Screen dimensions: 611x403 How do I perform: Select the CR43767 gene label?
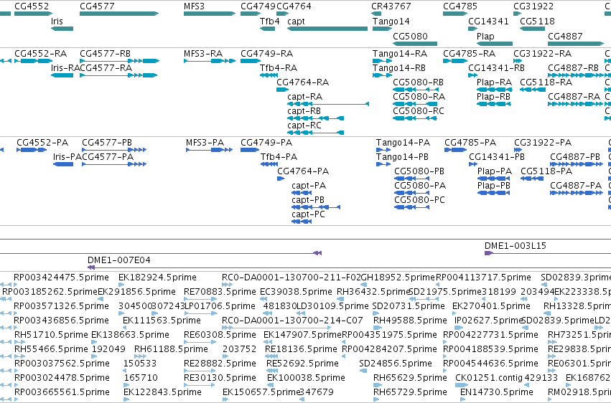click(391, 6)
